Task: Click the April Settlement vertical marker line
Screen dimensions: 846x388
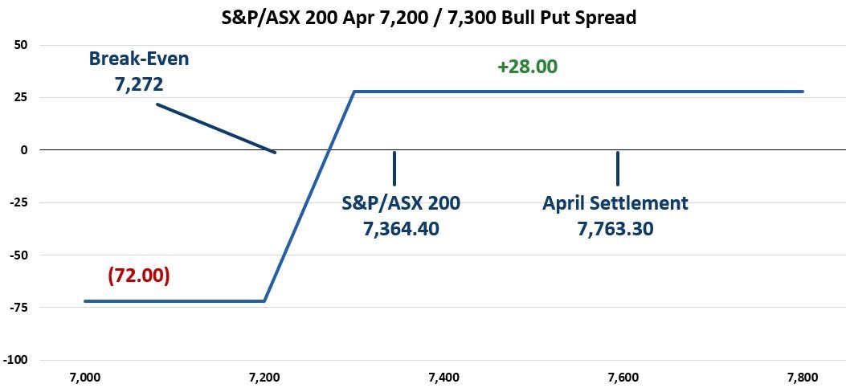Action: coord(617,168)
